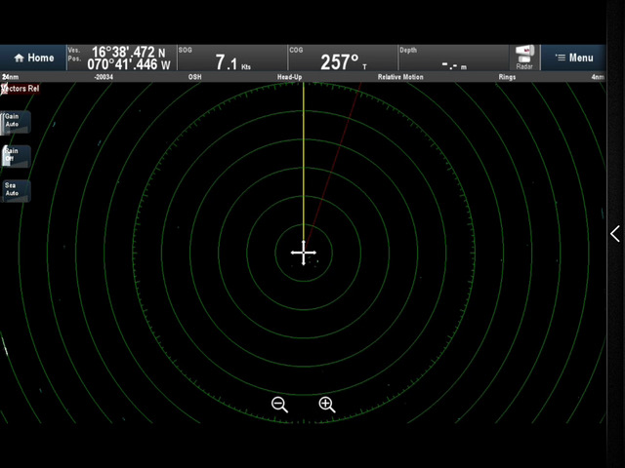Zoom out with the minus magnifier
This screenshot has width=625, height=468.
point(279,405)
